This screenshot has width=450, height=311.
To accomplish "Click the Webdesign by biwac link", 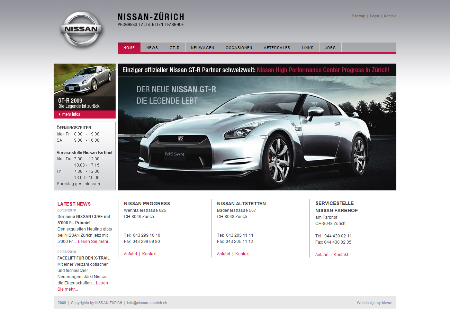I will pos(375,303).
